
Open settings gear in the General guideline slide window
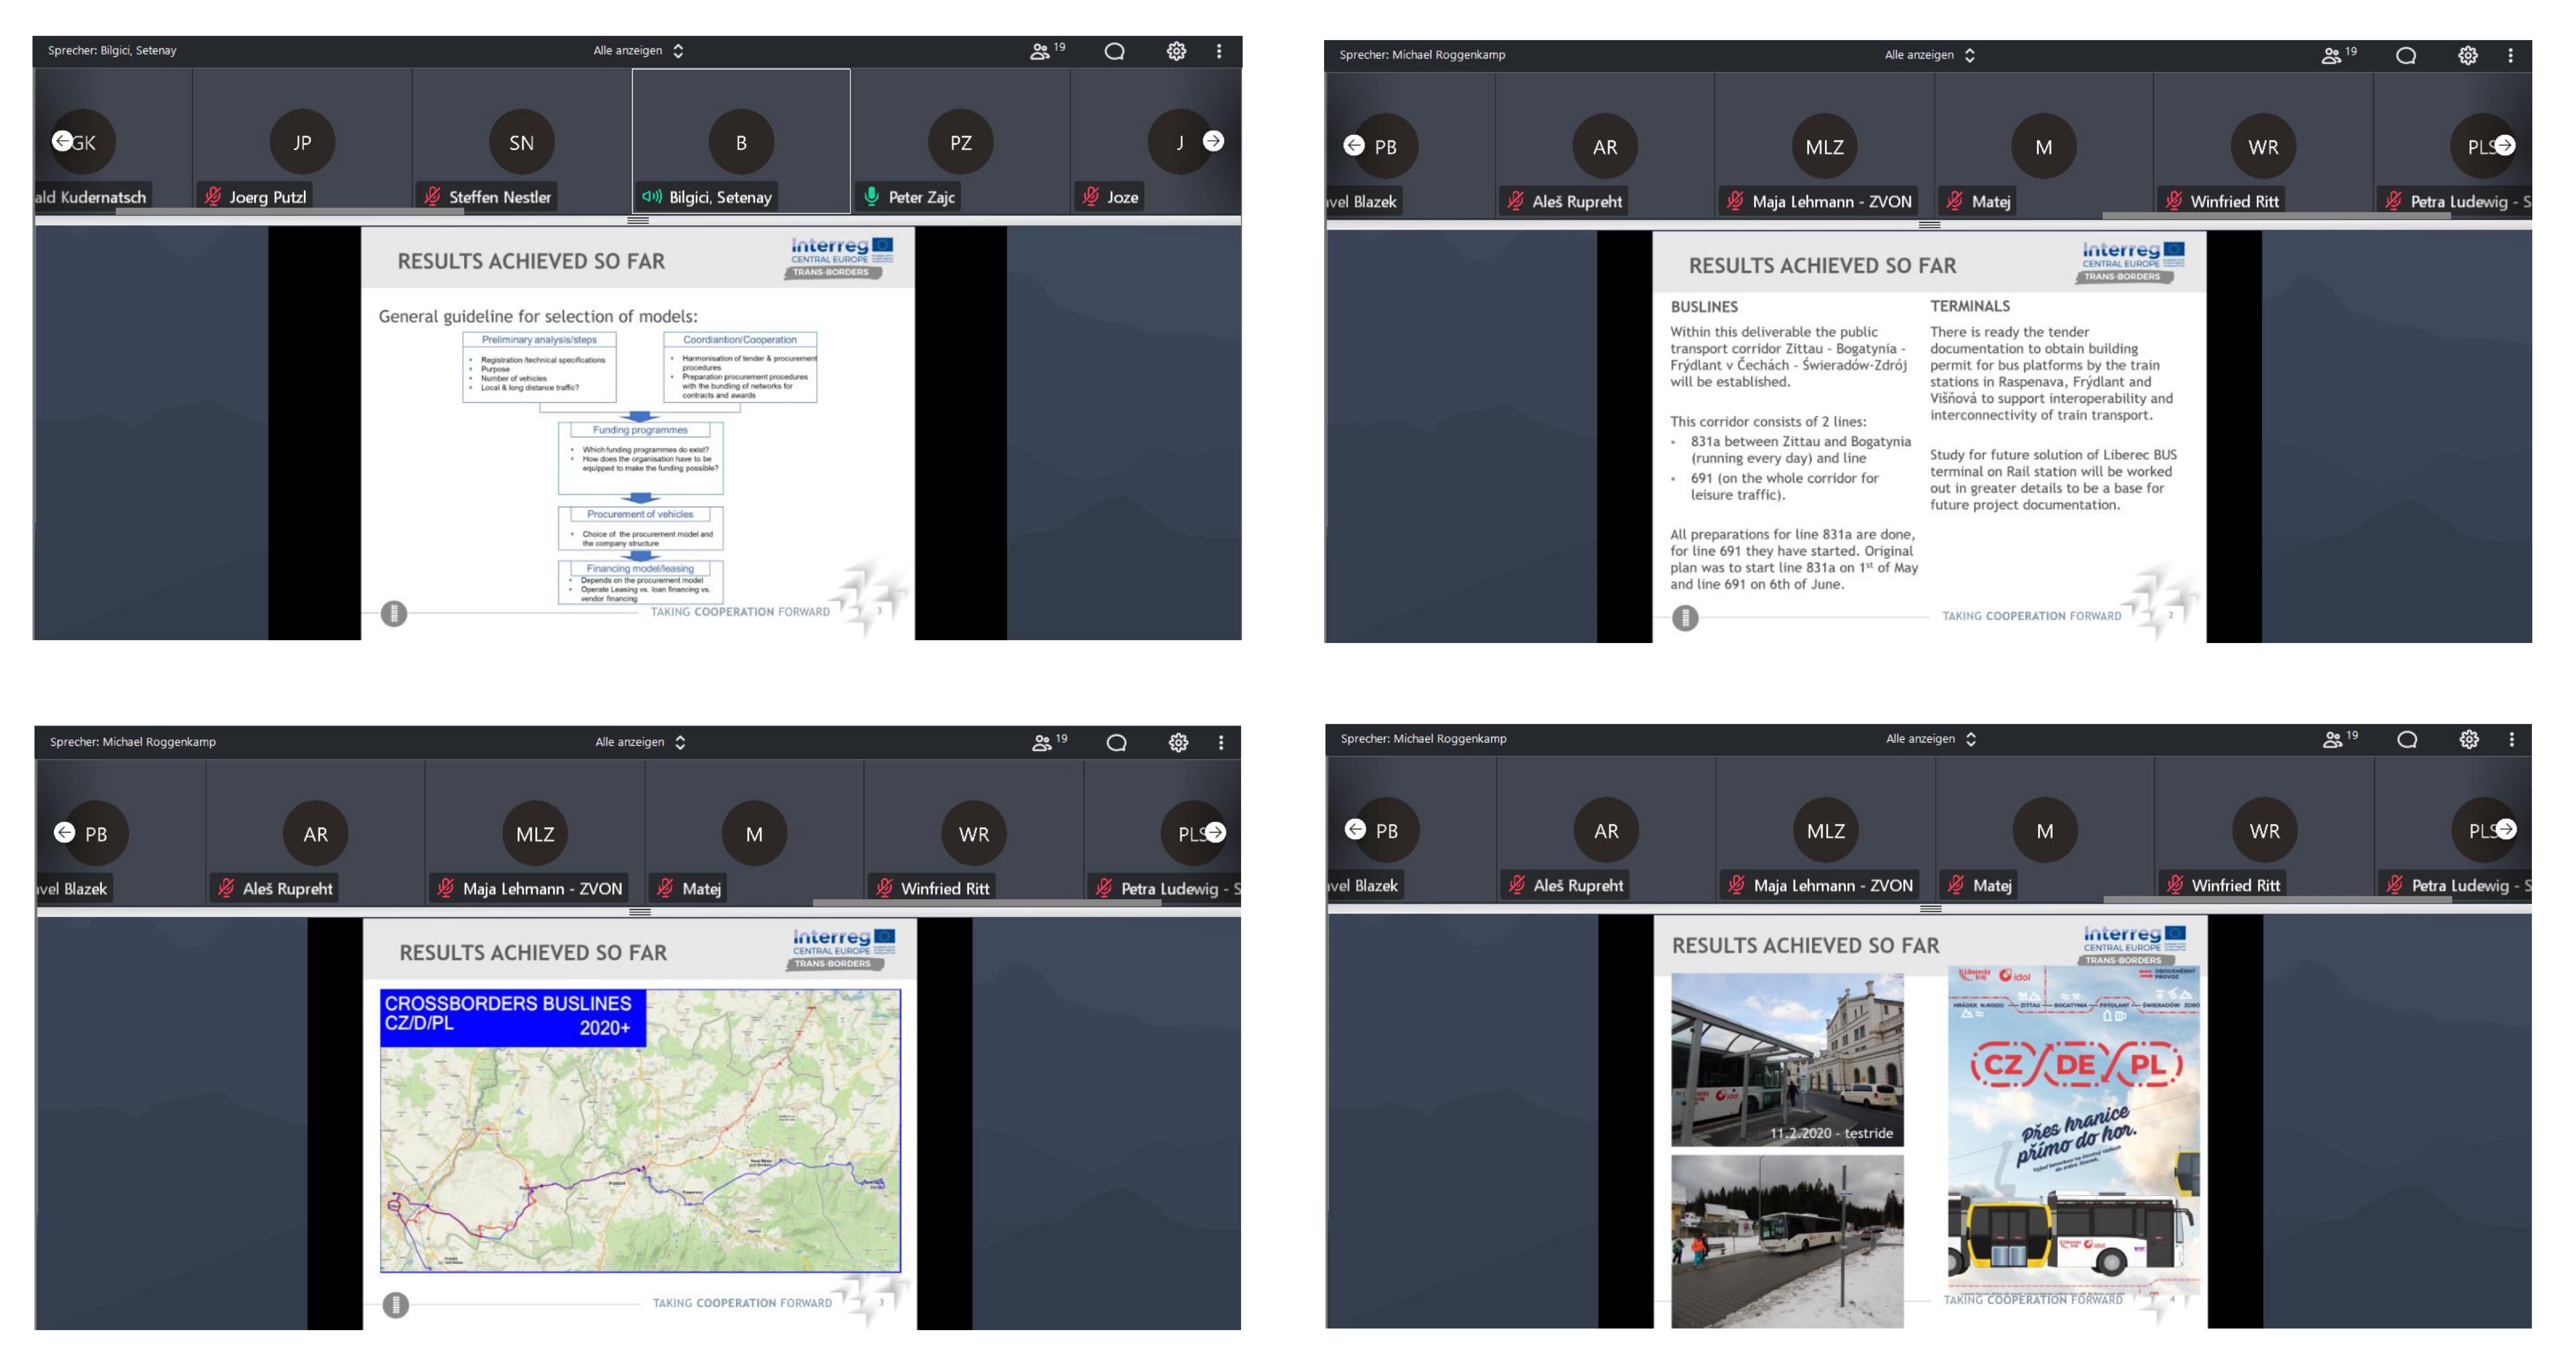[x=1176, y=51]
